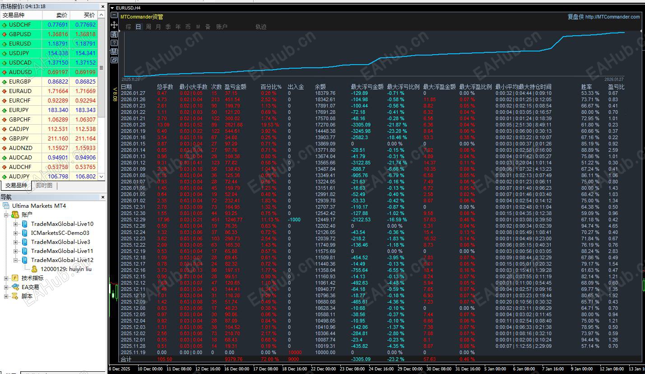
Task: Click the 清 clear icon button
Action: (114, 34)
